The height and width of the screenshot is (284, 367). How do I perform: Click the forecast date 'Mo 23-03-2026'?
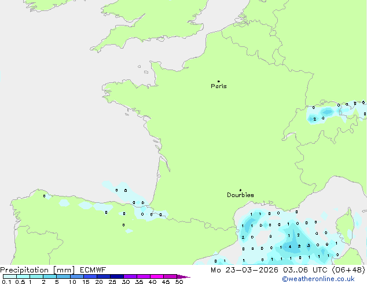point(244,270)
